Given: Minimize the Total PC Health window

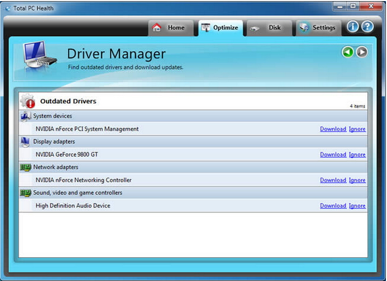Looking at the screenshot, I should tap(340, 6).
